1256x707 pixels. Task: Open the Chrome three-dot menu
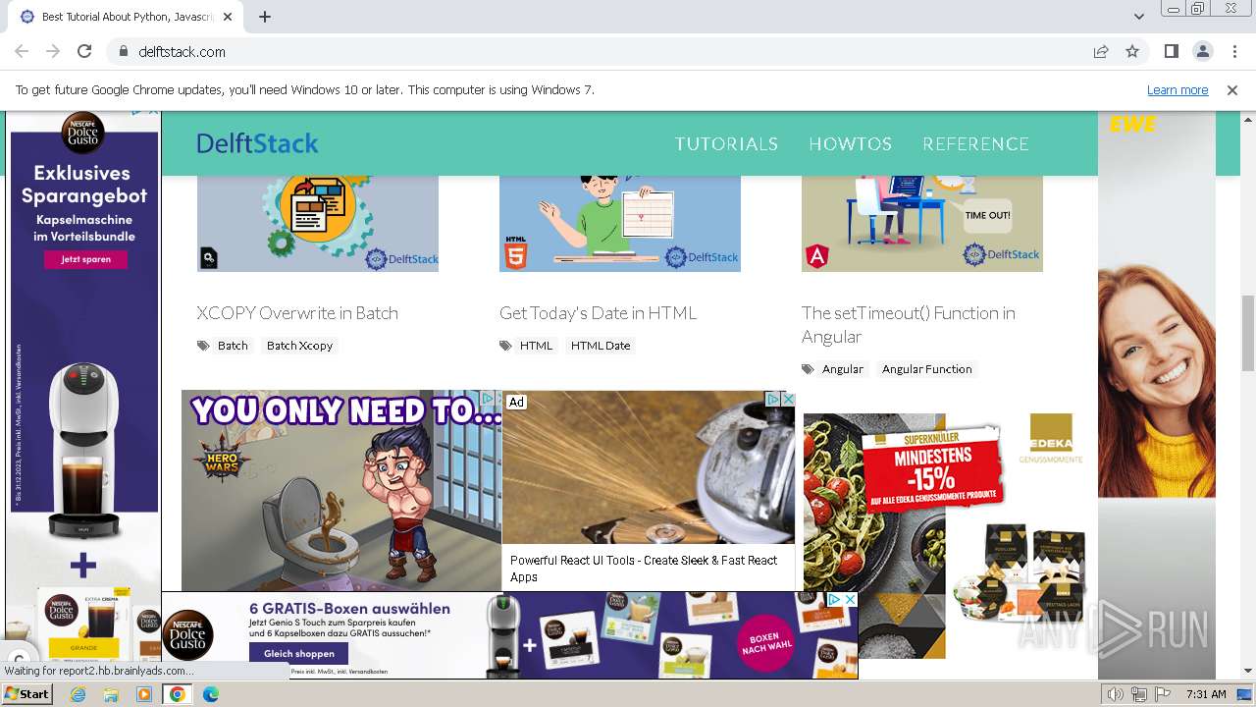[1232, 51]
